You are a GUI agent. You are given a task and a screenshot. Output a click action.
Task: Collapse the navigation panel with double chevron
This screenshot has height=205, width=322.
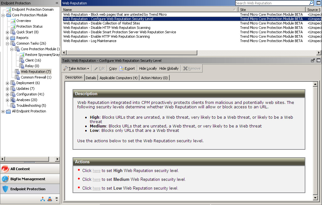[x=57, y=3]
